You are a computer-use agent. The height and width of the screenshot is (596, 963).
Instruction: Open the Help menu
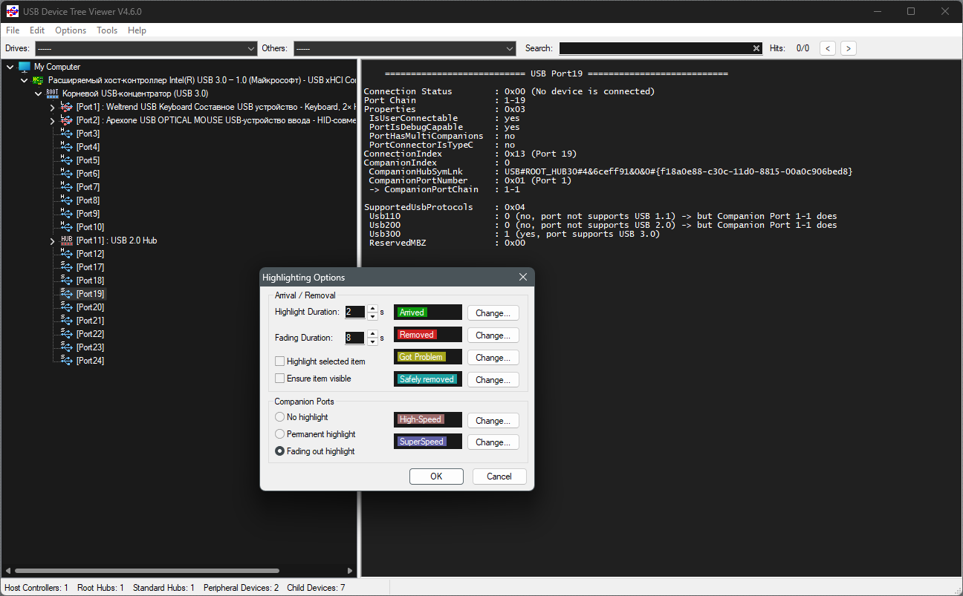click(x=137, y=30)
